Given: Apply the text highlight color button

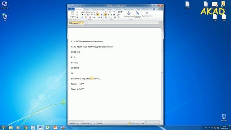Looking at the screenshot, I should tap(86, 17).
